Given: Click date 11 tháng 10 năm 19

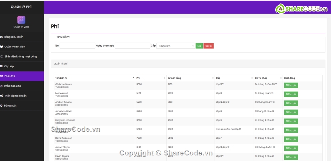Looking at the screenshot, I should (265, 111).
